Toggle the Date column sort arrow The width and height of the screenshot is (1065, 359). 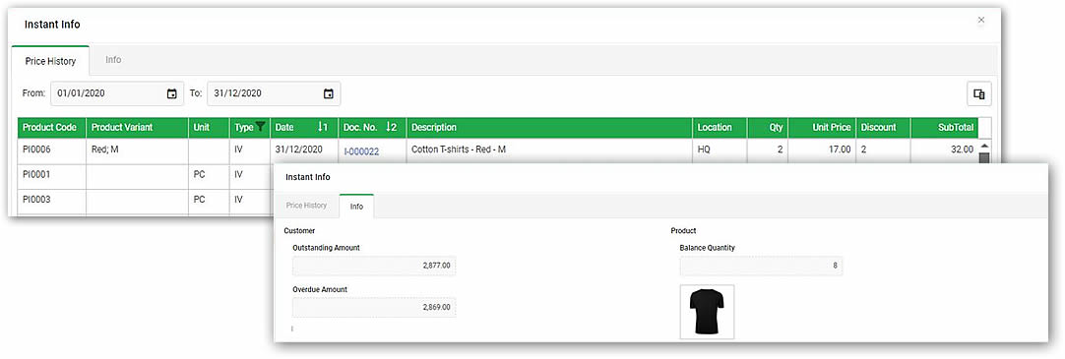[x=323, y=127]
